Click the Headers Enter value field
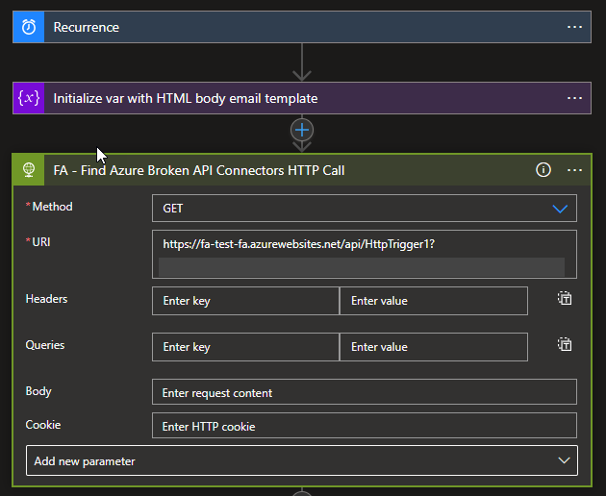Image resolution: width=606 pixels, height=496 pixels. (433, 301)
